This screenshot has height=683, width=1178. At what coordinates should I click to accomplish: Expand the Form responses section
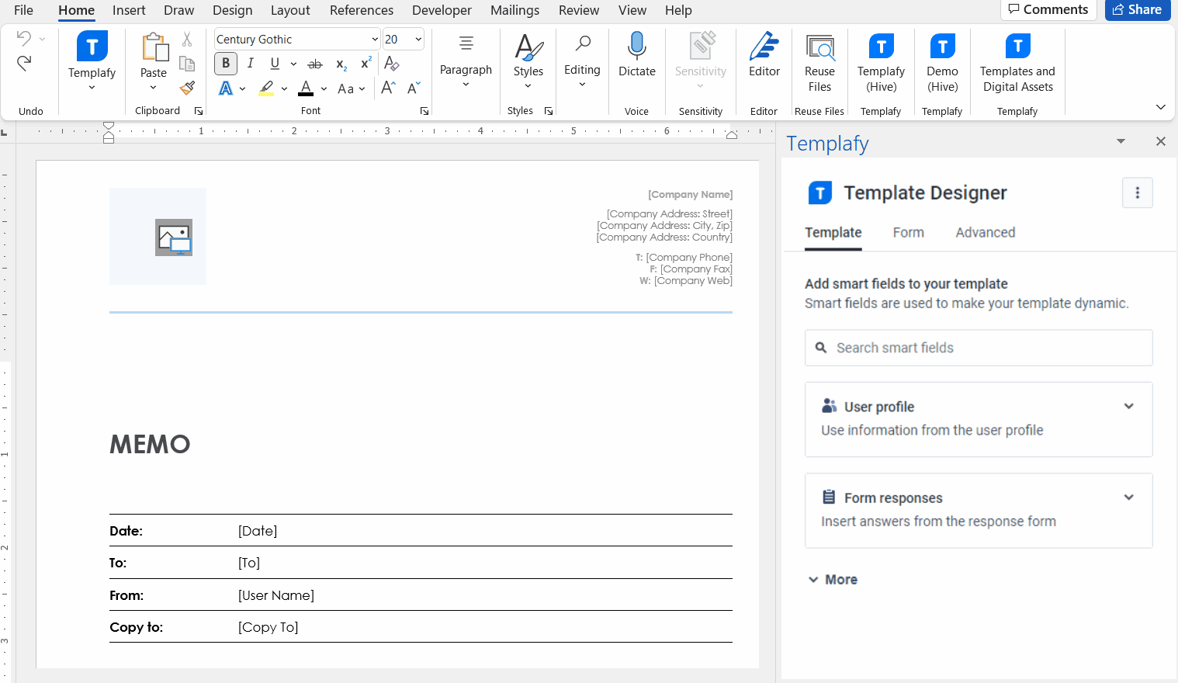click(979, 511)
